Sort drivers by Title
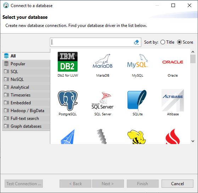The width and height of the screenshot is (198, 193). (x=167, y=42)
